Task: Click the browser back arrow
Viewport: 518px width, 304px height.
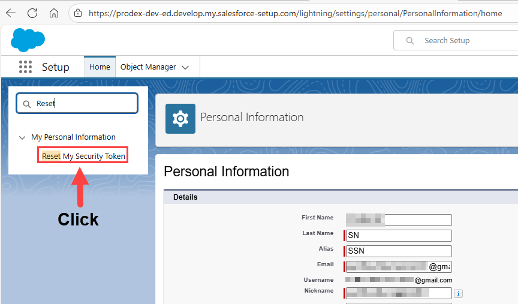Action: click(11, 13)
